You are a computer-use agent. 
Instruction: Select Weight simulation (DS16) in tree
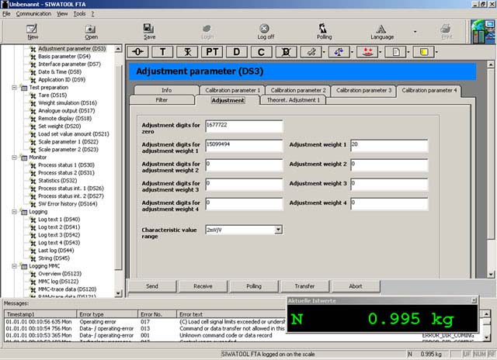(x=67, y=102)
